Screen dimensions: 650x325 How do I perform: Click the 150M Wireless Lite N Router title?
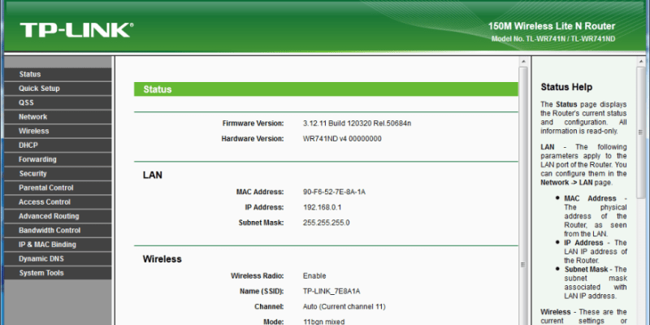point(552,27)
